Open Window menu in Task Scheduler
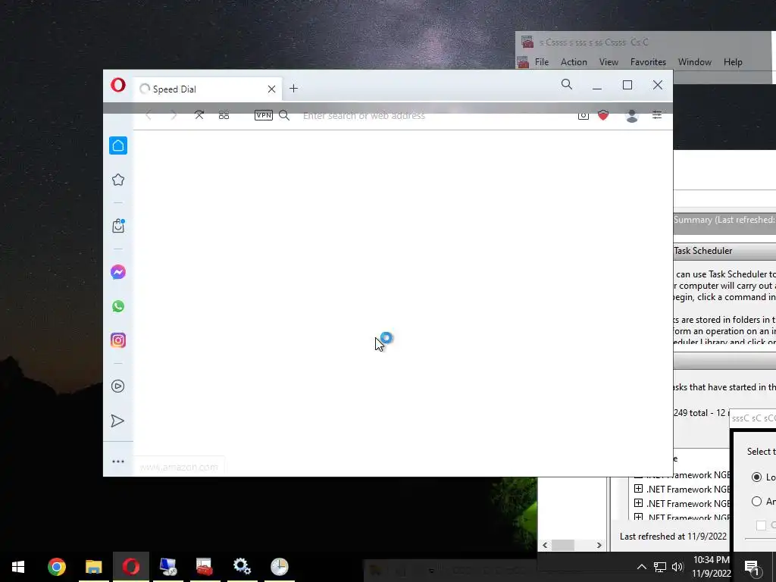776x582 pixels. pos(694,62)
